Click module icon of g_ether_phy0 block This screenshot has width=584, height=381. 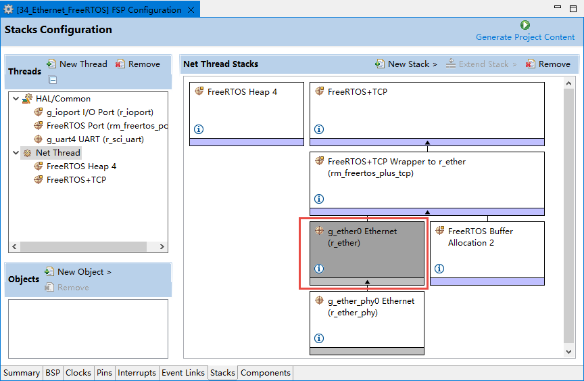pos(319,300)
